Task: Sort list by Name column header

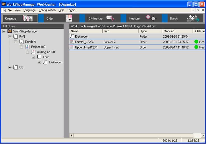Action: 86,31
